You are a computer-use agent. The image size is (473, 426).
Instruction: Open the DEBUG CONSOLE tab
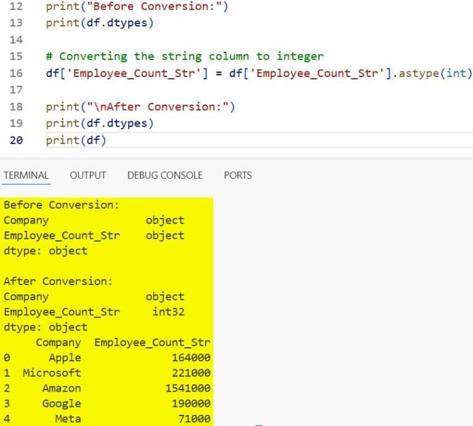pos(164,175)
